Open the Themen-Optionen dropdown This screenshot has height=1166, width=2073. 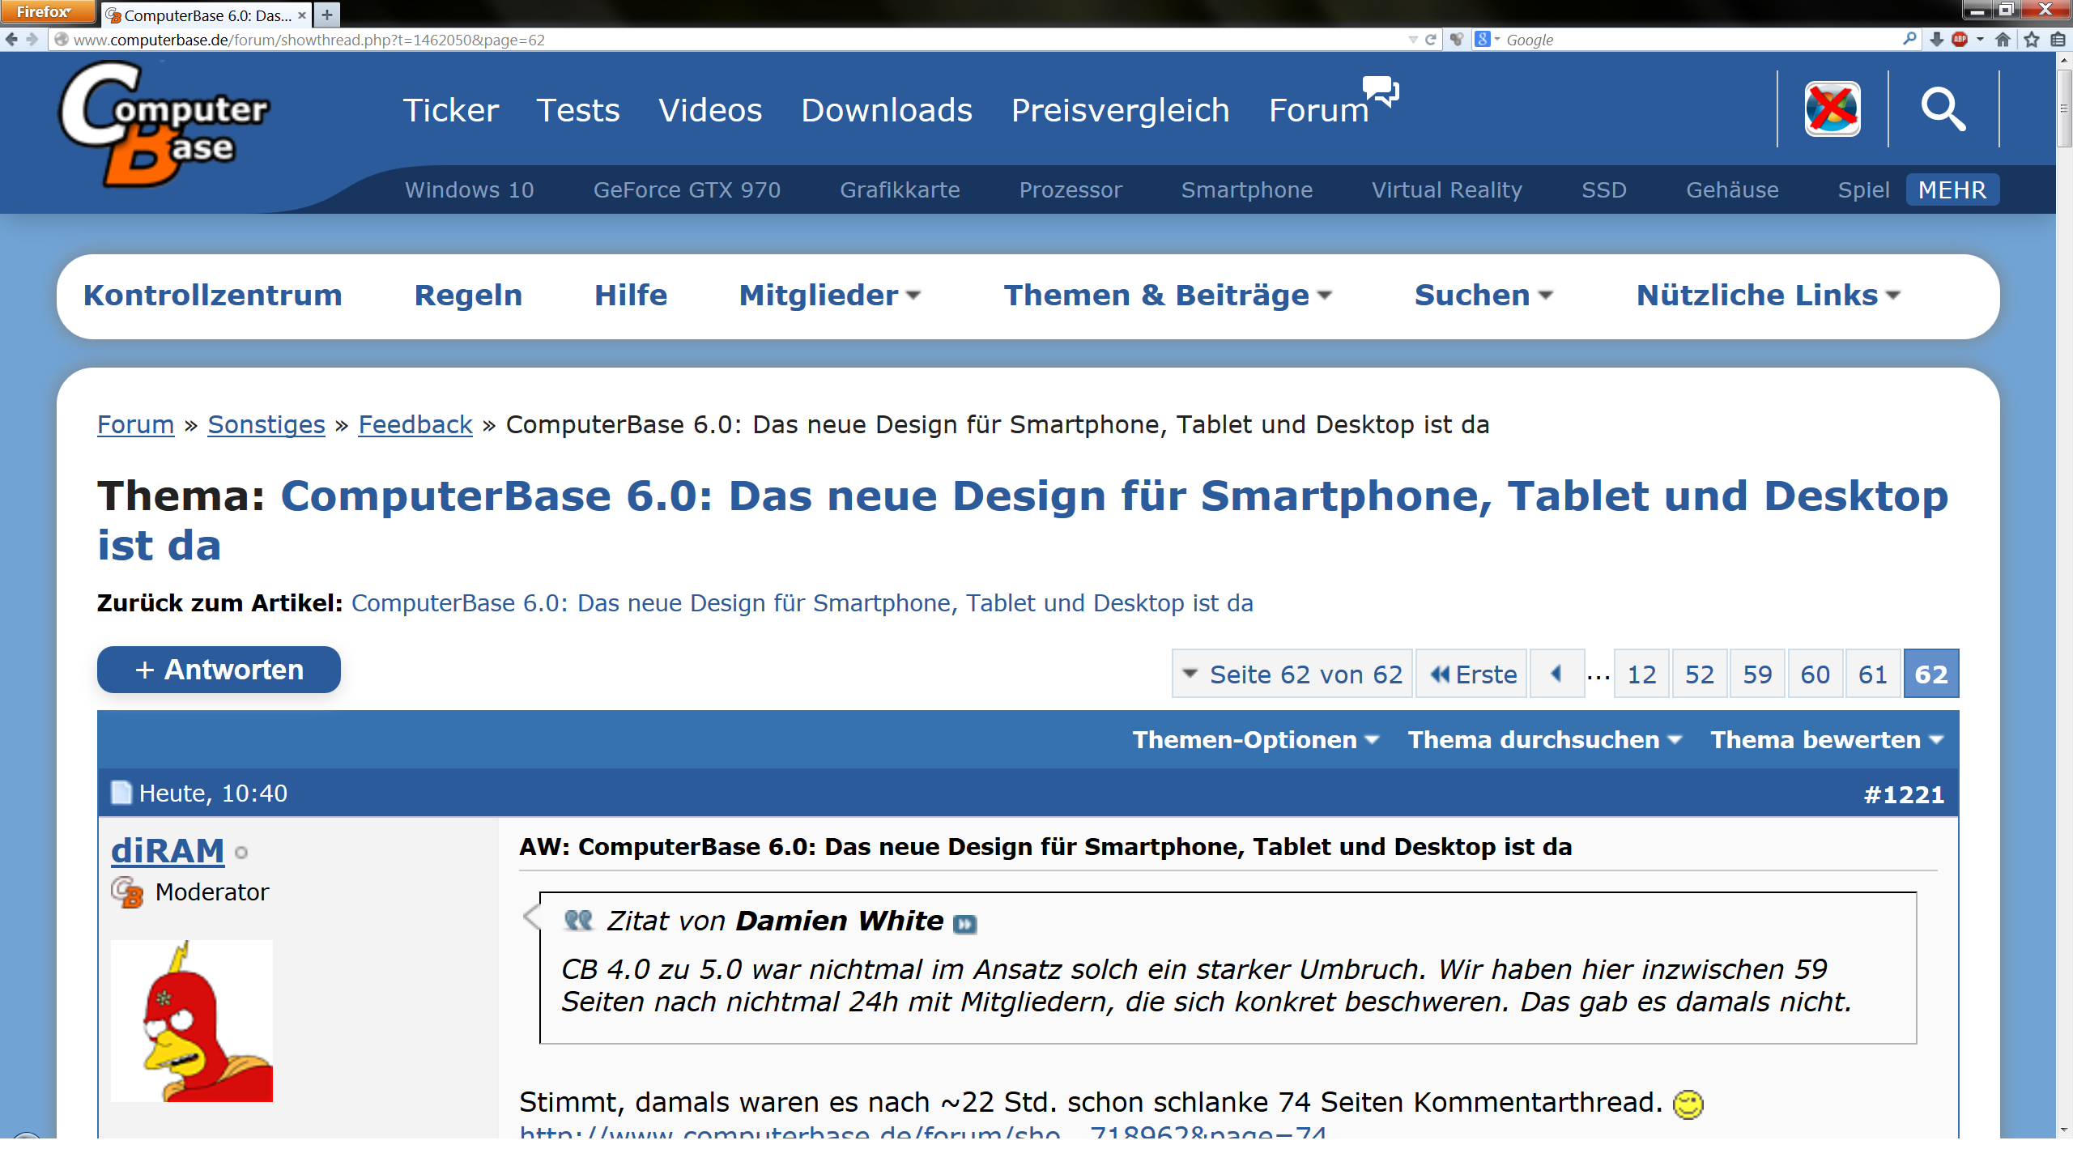1255,740
